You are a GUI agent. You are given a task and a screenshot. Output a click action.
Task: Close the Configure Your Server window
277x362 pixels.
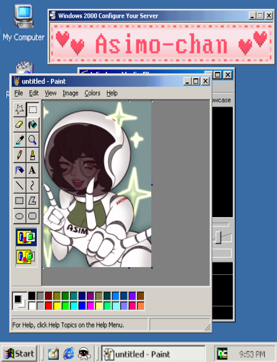point(269,16)
